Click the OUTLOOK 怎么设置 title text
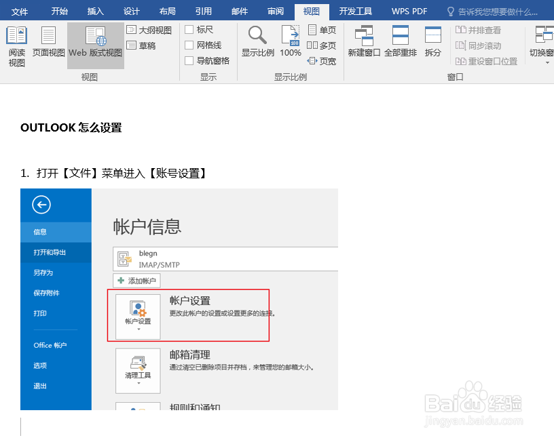Screen dimensions: 554x440 coord(71,127)
